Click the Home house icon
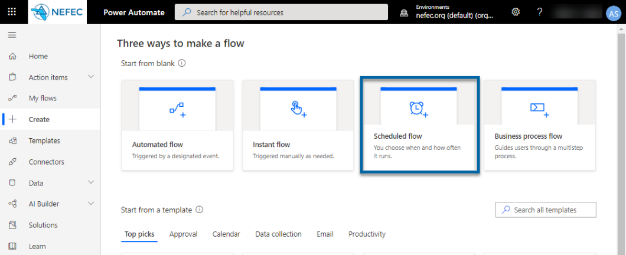Screen dimensions: 626x255 (x=12, y=56)
